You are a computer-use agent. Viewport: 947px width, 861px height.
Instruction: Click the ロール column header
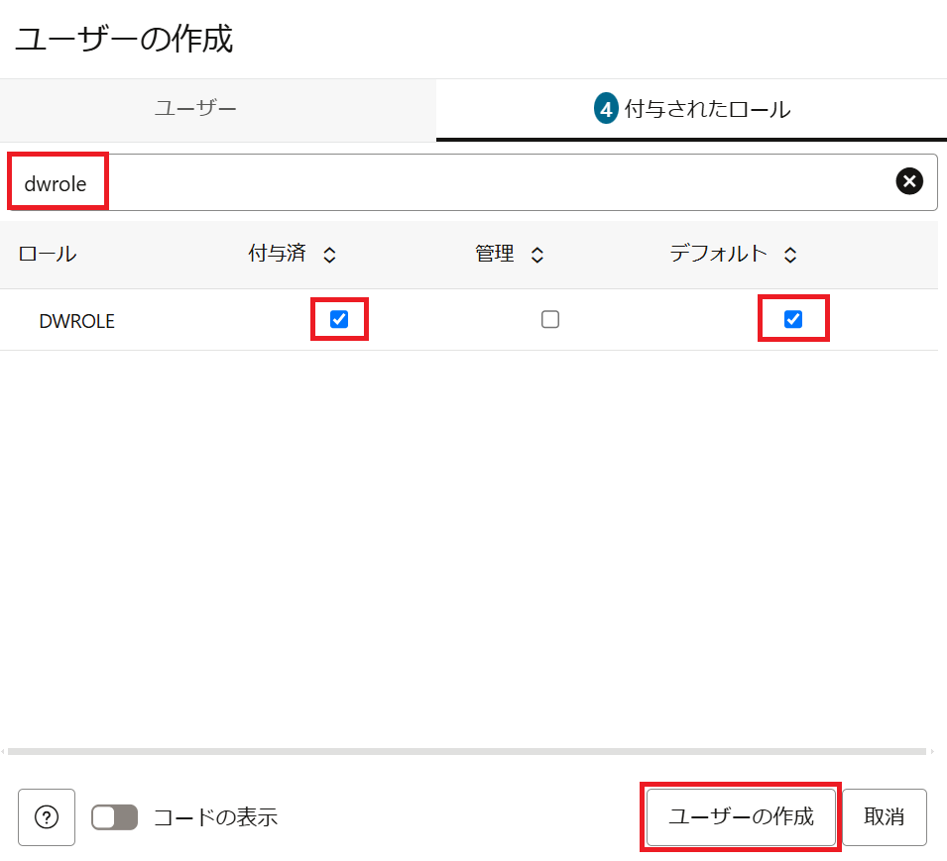[x=47, y=254]
